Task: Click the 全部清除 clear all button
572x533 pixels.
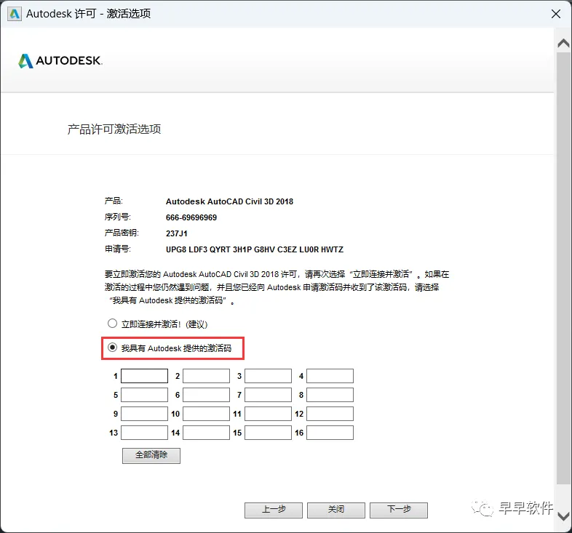Action: click(x=151, y=456)
